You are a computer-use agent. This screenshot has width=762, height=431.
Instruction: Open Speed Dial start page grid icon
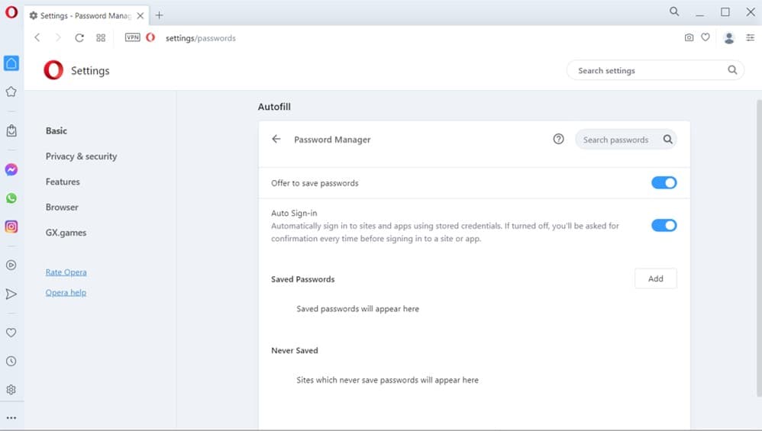pos(101,37)
